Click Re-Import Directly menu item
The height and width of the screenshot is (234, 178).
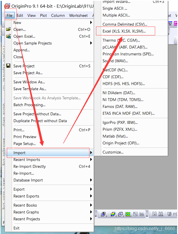click(x=30, y=167)
